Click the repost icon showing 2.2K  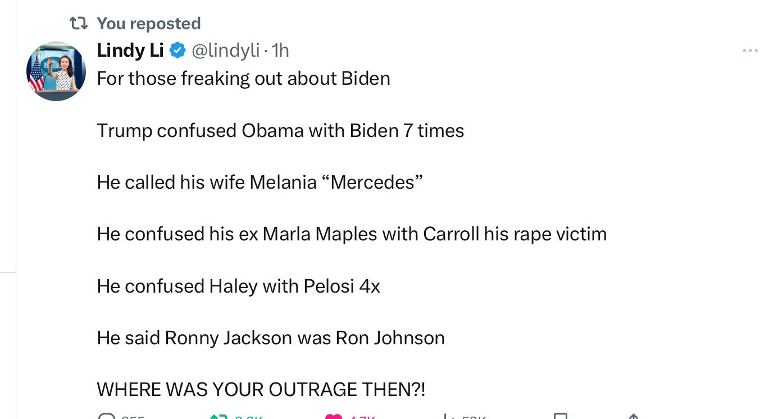tap(219, 416)
